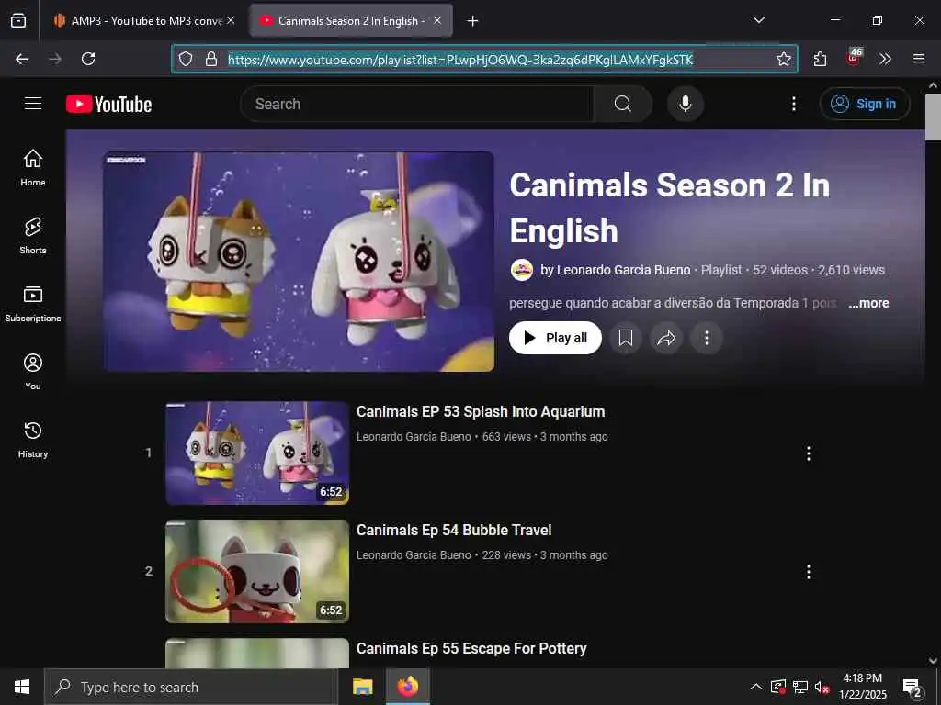Go back with browser back arrow

click(22, 59)
